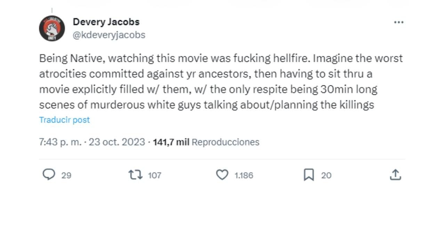
Task: Click the Devery Jacobs display name
Action: 106,22
